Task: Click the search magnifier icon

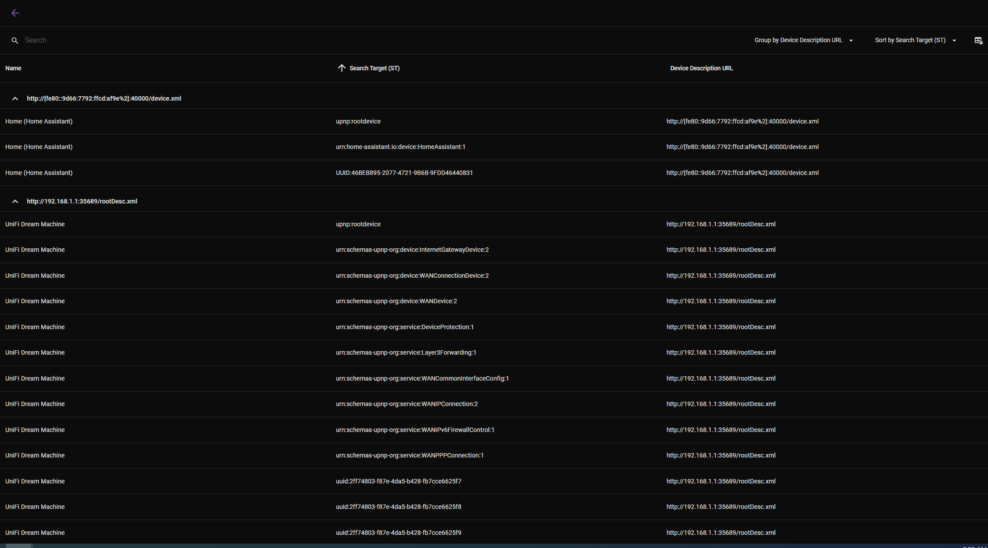Action: pos(15,40)
